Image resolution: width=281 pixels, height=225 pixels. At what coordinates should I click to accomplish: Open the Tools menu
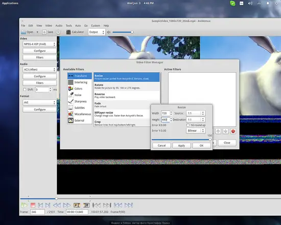68,26
